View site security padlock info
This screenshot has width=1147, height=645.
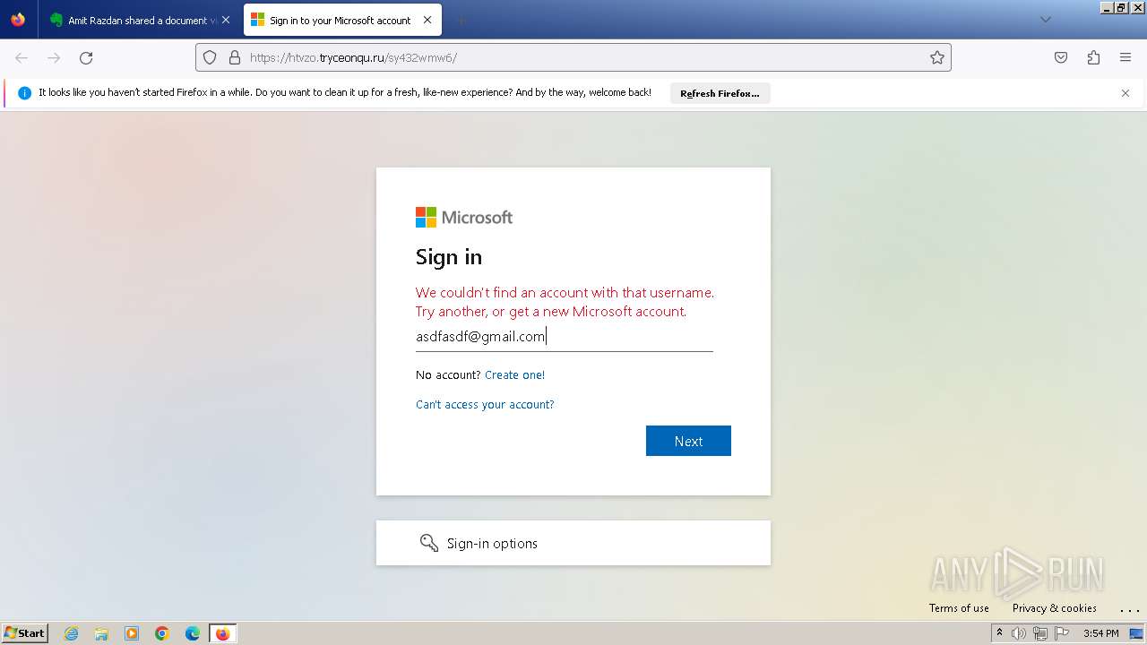235,57
